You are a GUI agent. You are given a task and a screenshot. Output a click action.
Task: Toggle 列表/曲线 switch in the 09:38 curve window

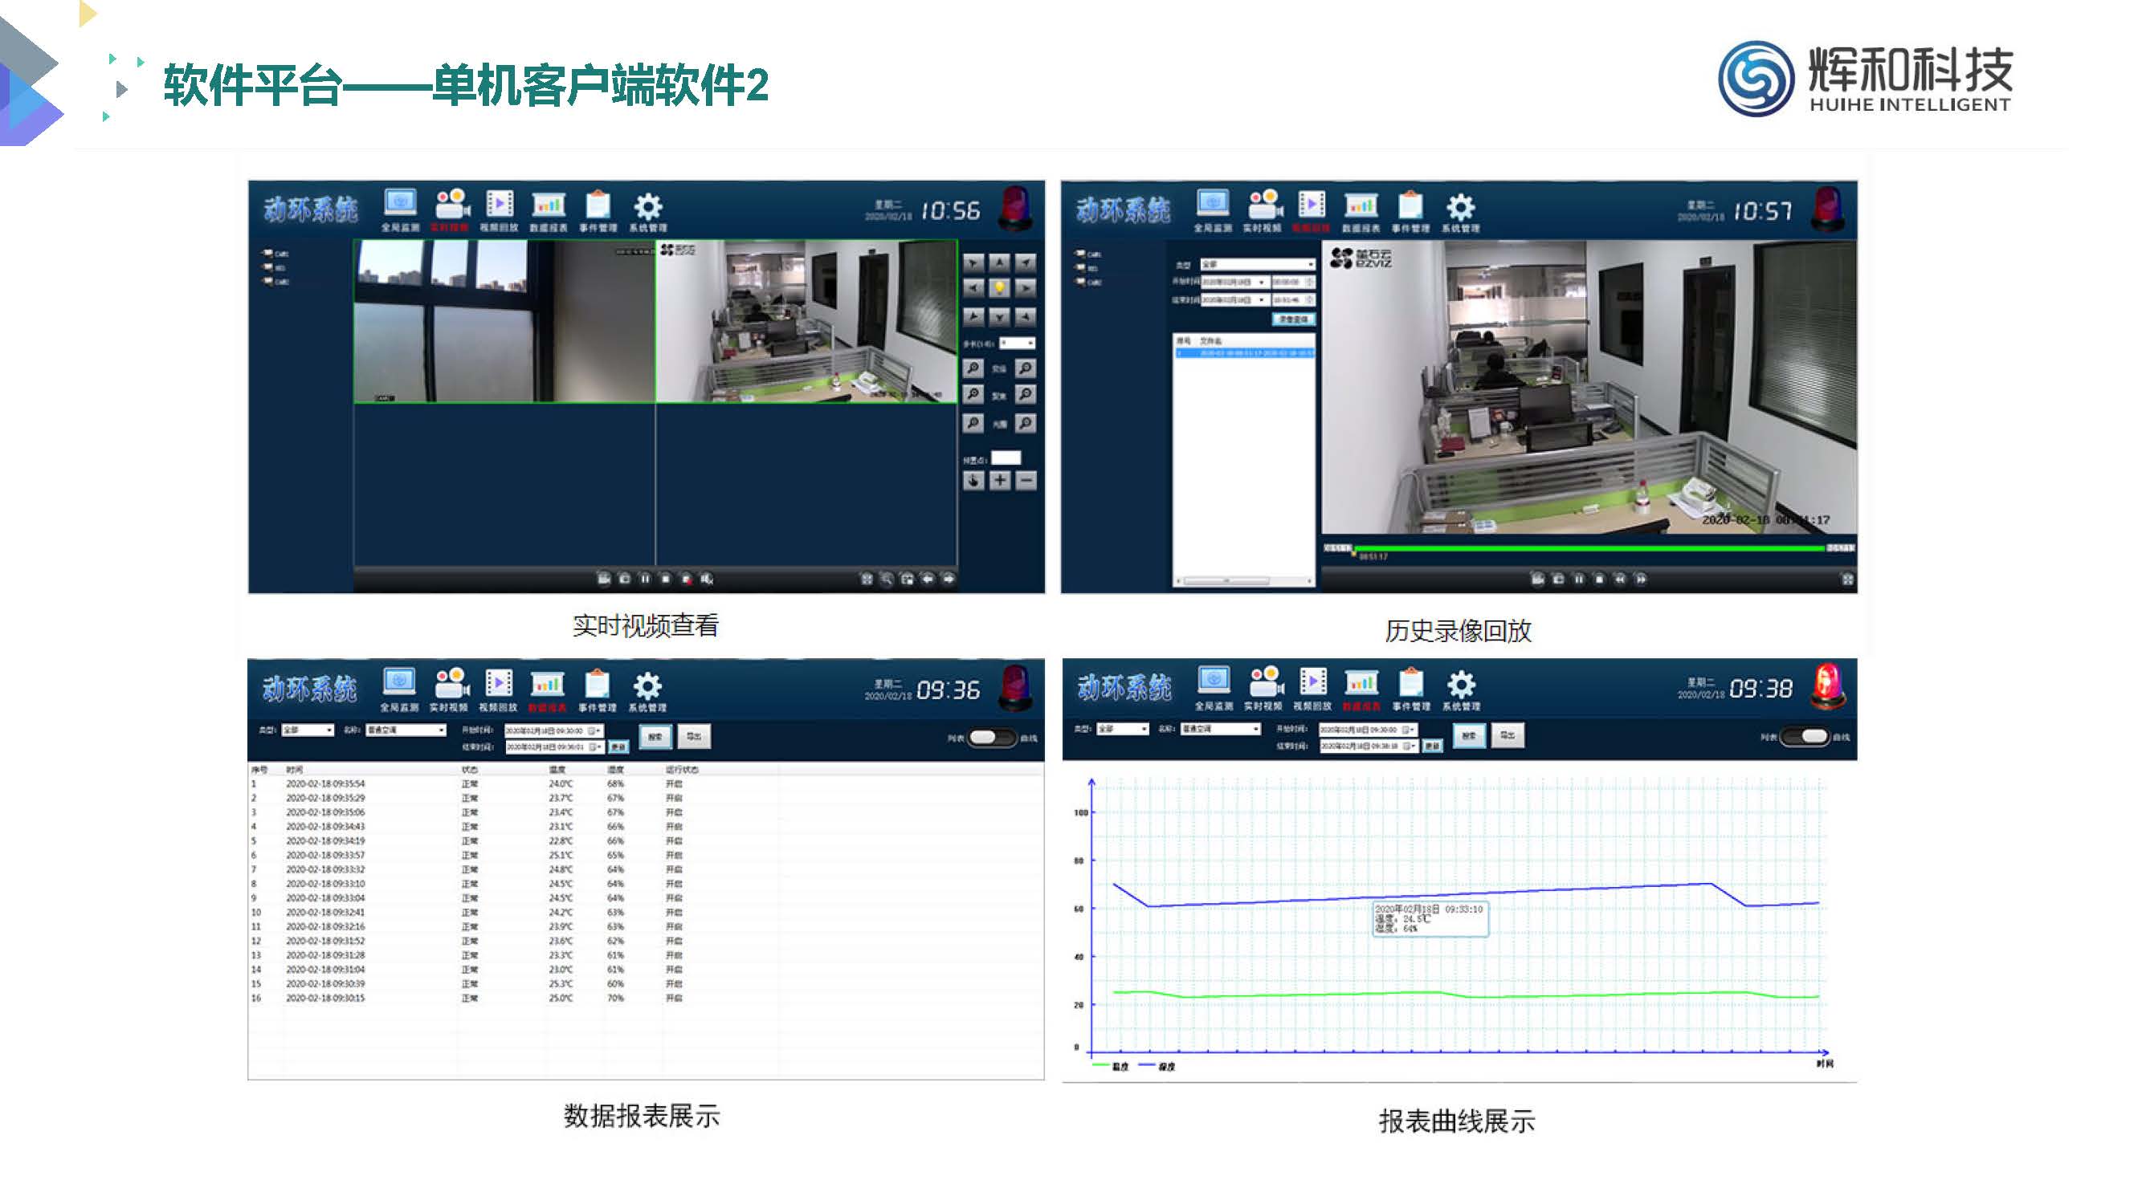pyautogui.click(x=1805, y=736)
